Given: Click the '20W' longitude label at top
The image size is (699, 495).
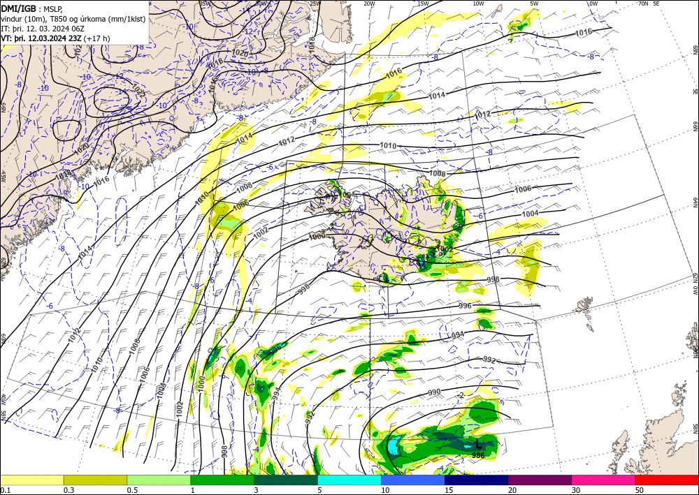Looking at the screenshot, I should [369, 3].
